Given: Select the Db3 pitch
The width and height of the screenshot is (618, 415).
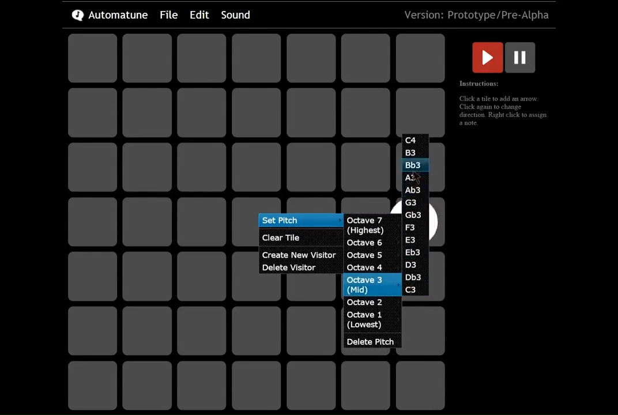Looking at the screenshot, I should [x=413, y=277].
